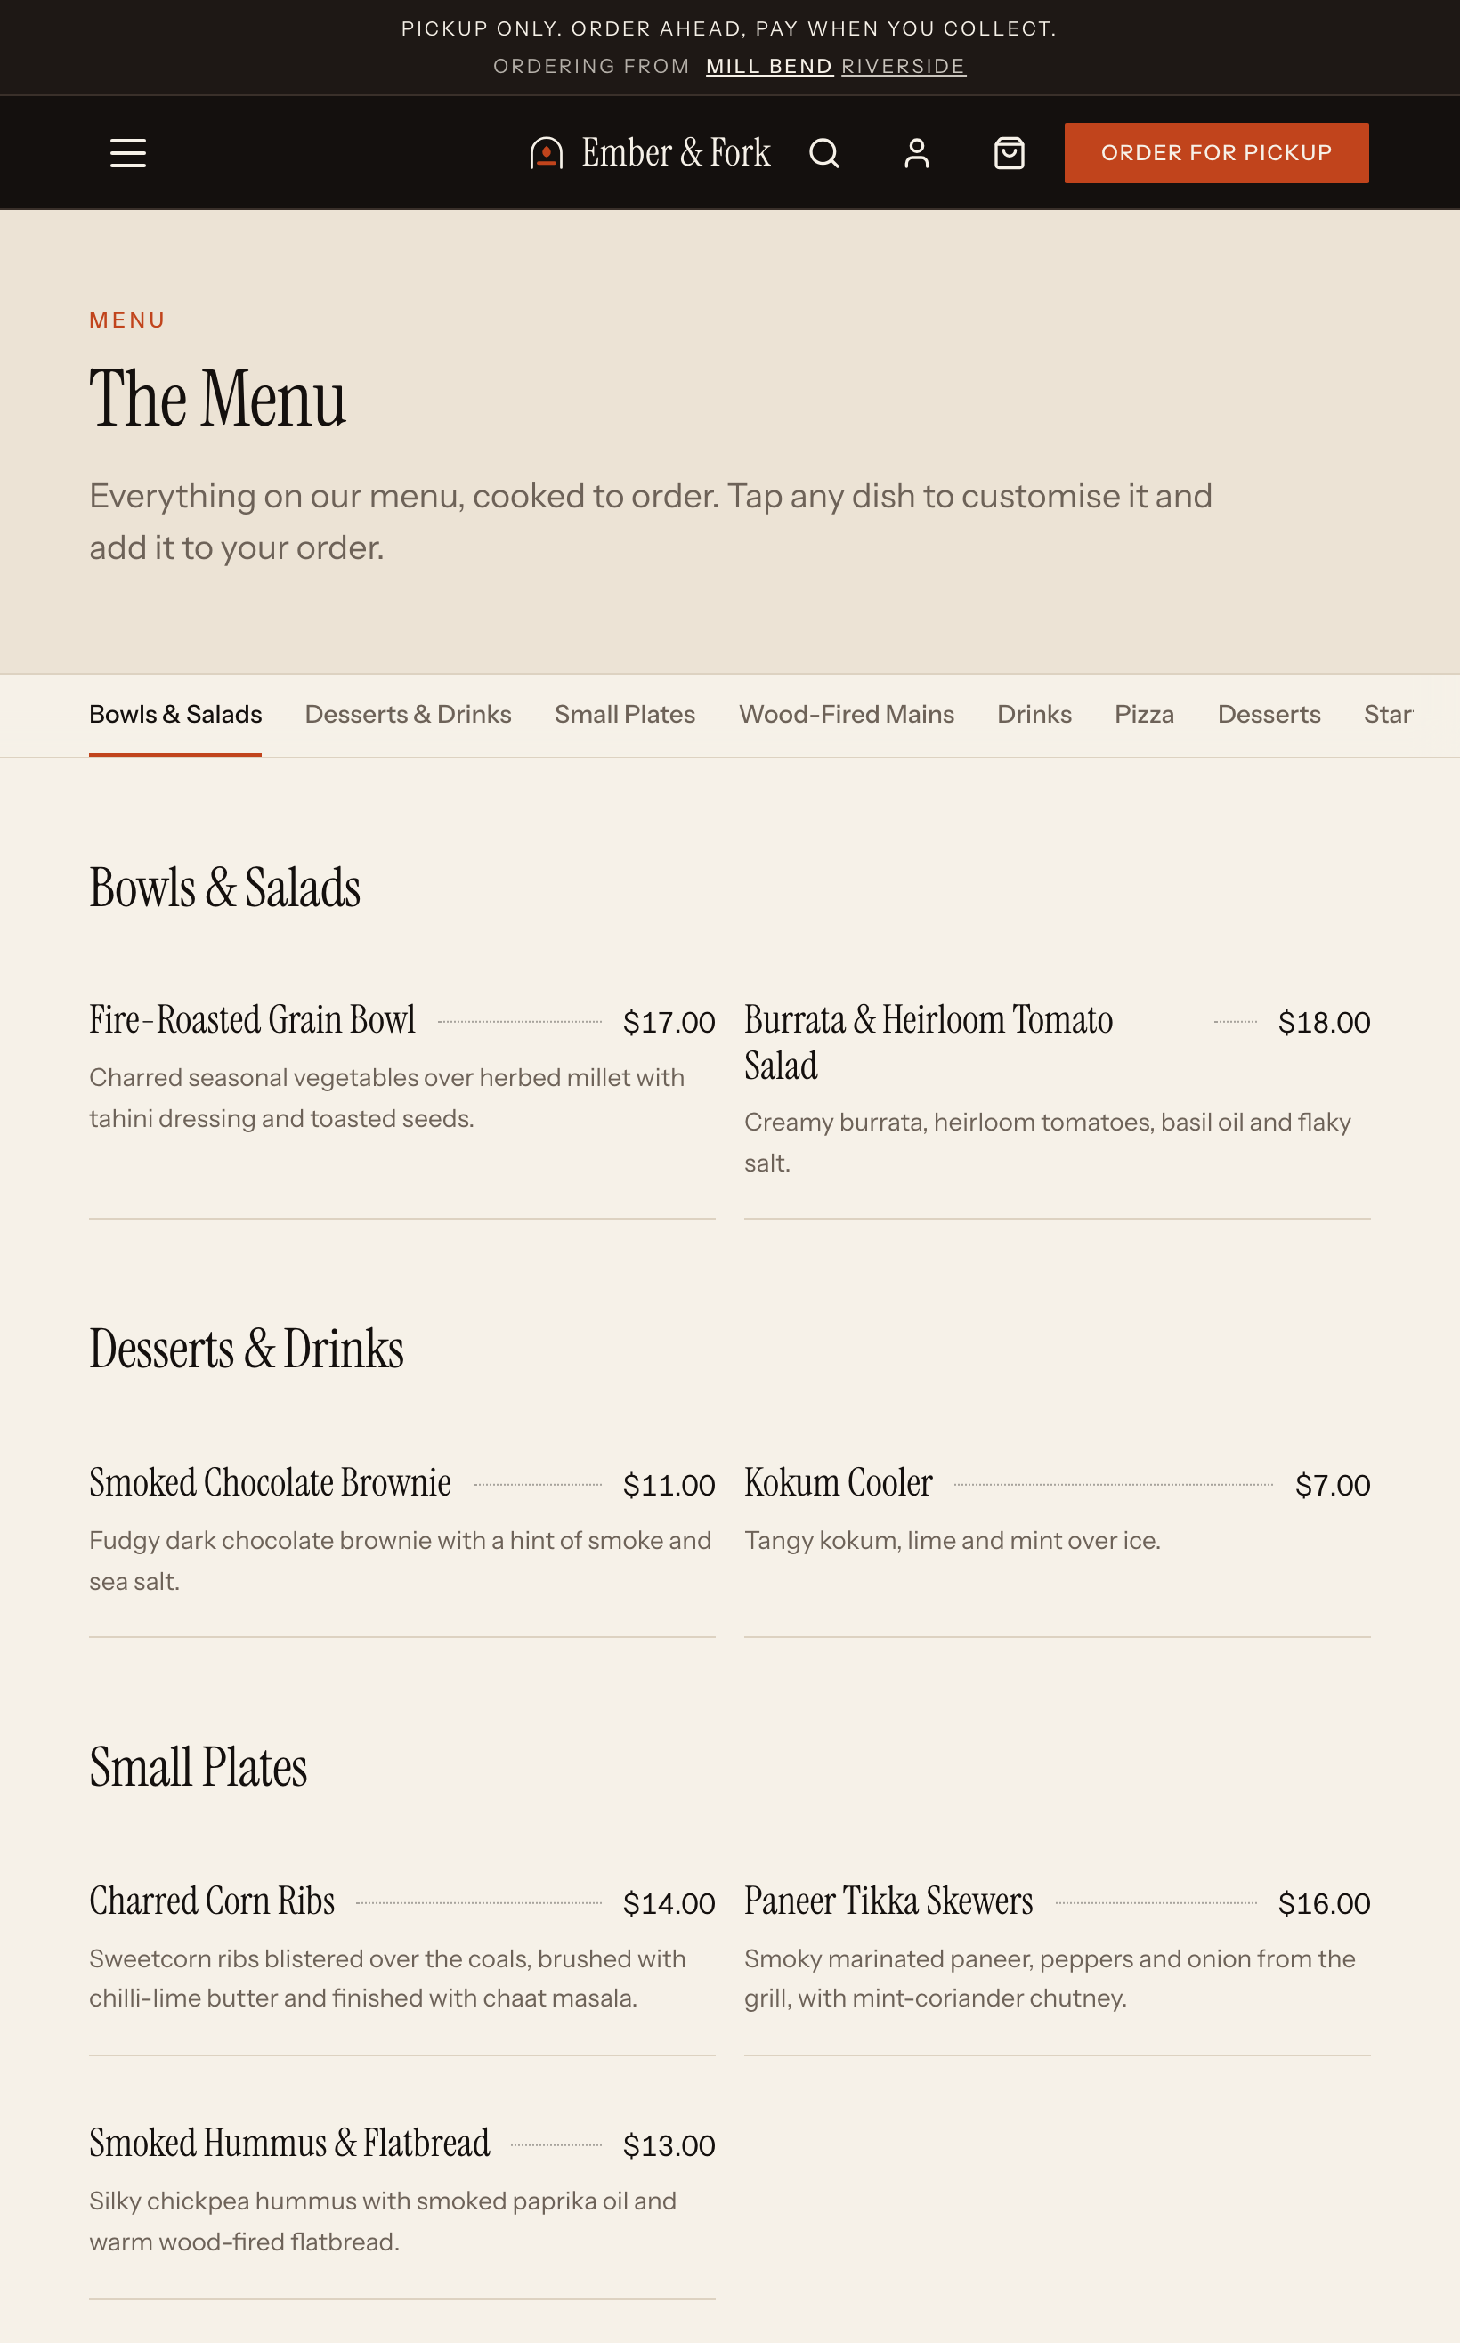1460x2343 pixels.
Task: Select the Mill Bend location link
Action: coord(769,66)
